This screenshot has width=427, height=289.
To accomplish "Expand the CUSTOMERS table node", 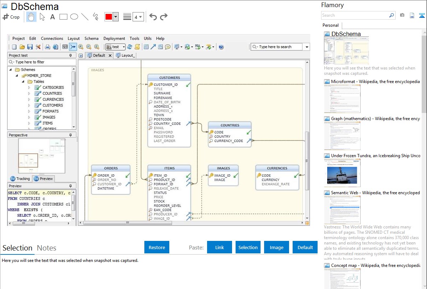I will (29, 105).
